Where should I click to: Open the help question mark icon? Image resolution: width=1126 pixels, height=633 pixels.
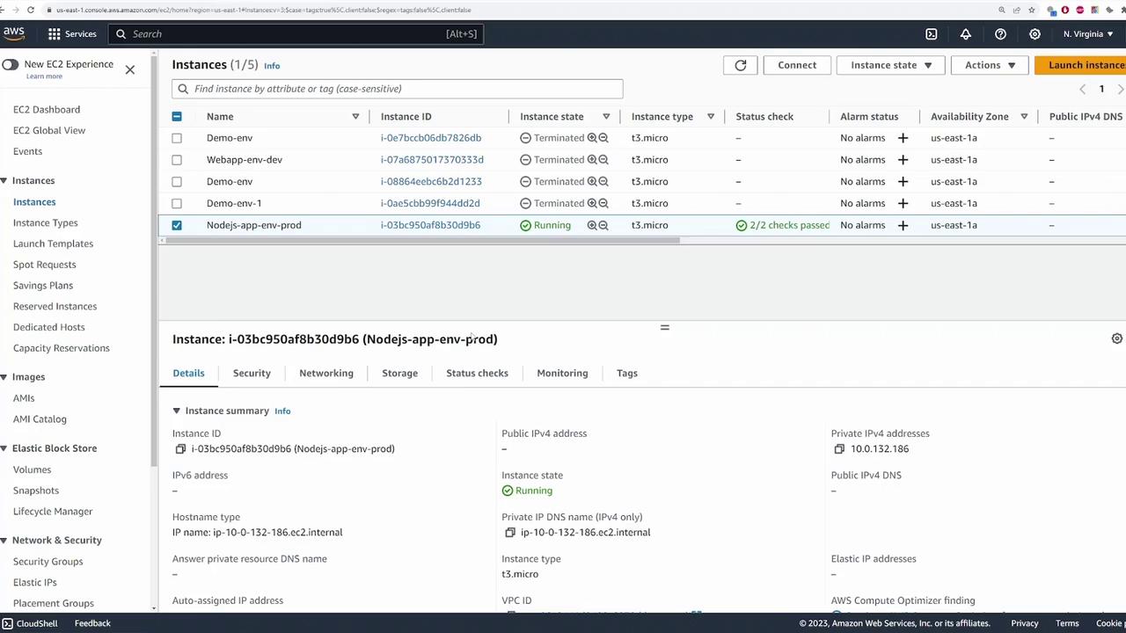click(1000, 33)
